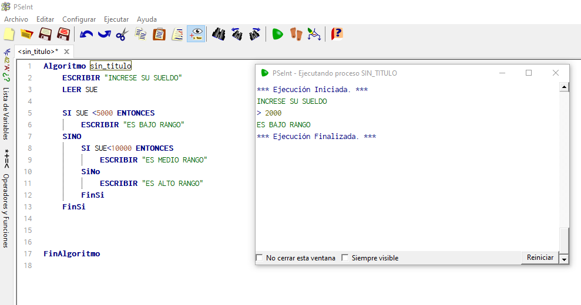Viewport: 581px width, 305px height.
Task: Expand the Operadores y Funciones side panel
Action: coord(6,210)
